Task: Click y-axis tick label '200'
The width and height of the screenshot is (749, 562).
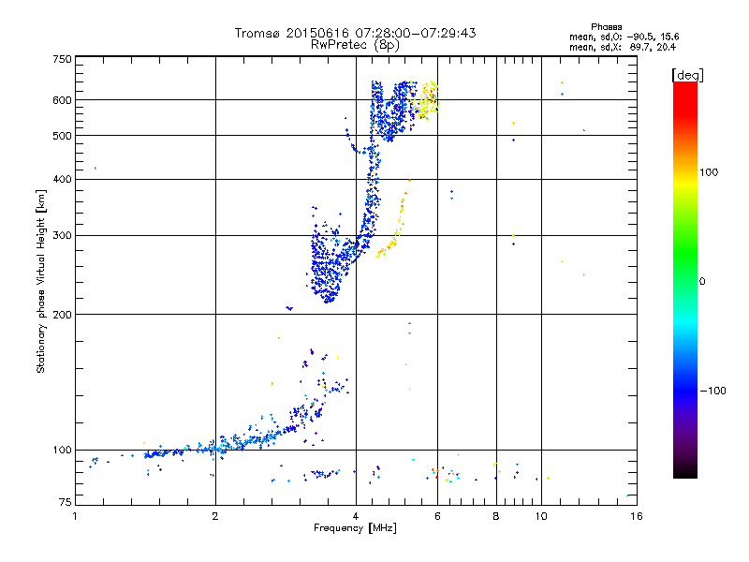Action: 62,315
